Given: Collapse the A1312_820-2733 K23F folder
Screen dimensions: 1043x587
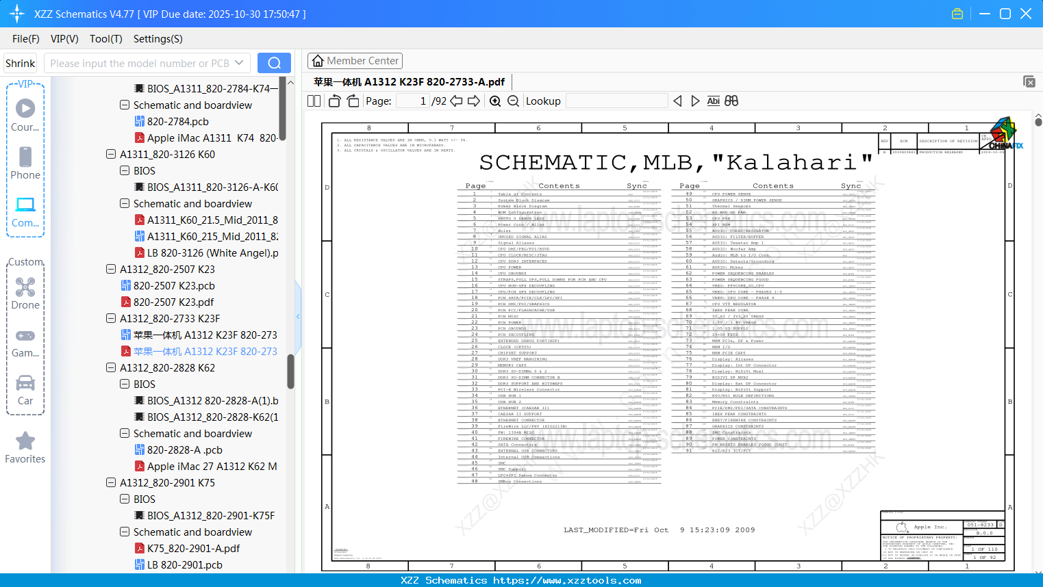Looking at the screenshot, I should (111, 319).
